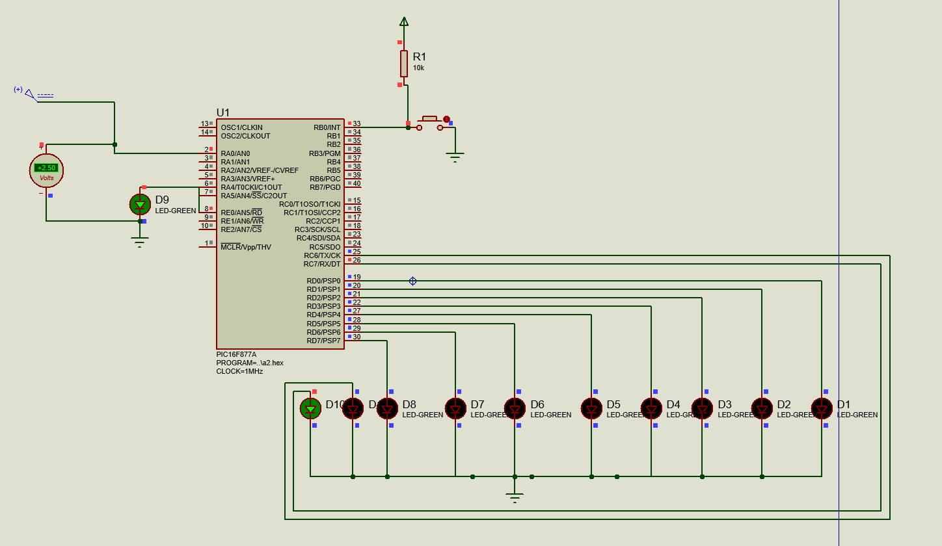Click the RC7/RX/DT pin label

pos(322,264)
